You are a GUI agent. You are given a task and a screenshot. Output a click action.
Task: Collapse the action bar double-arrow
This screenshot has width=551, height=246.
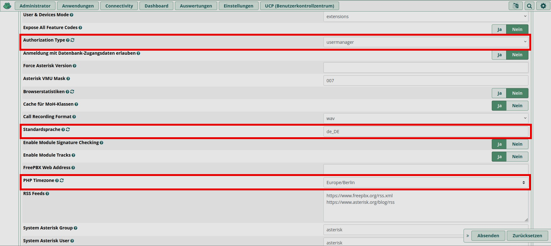(468, 236)
